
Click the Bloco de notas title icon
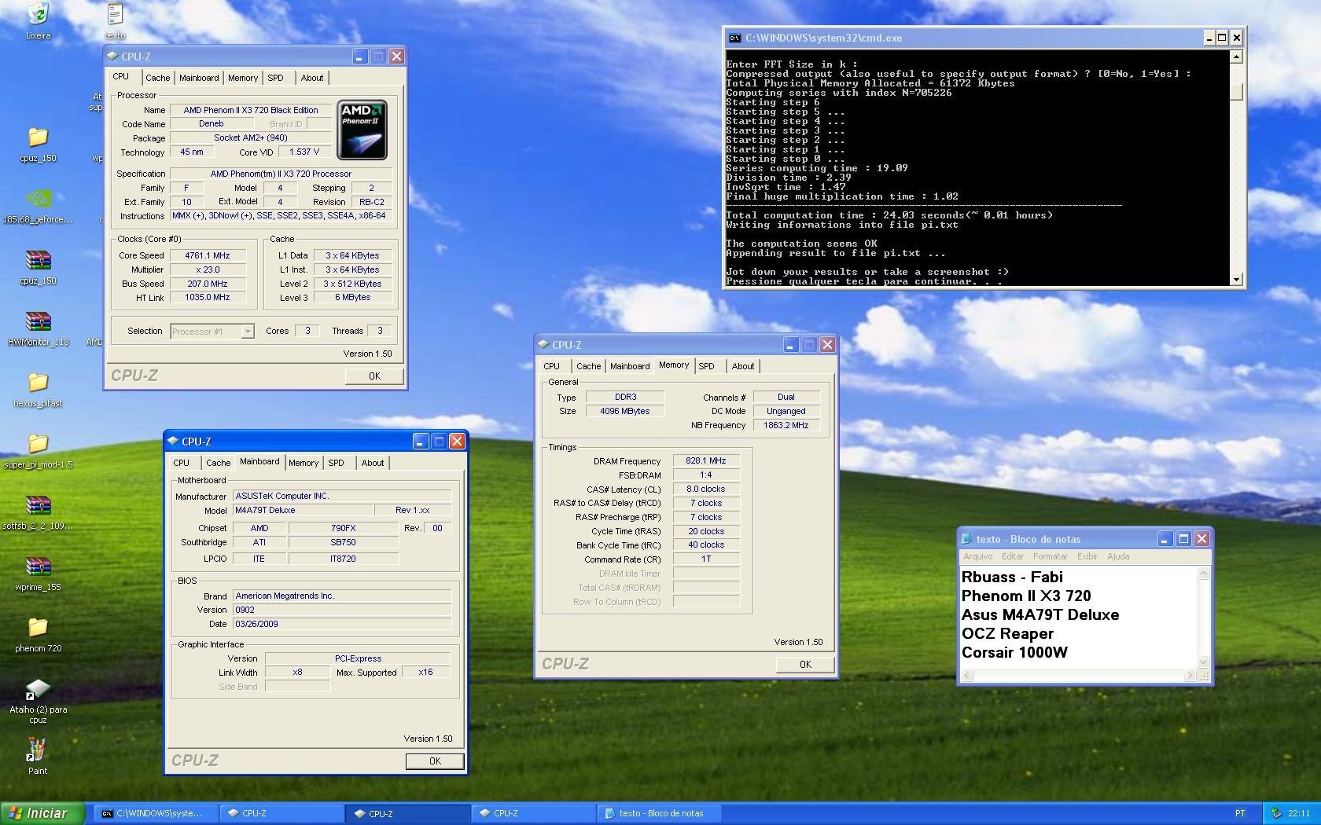[966, 539]
